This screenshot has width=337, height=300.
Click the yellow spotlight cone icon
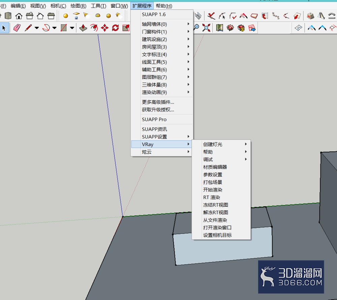tap(86, 15)
